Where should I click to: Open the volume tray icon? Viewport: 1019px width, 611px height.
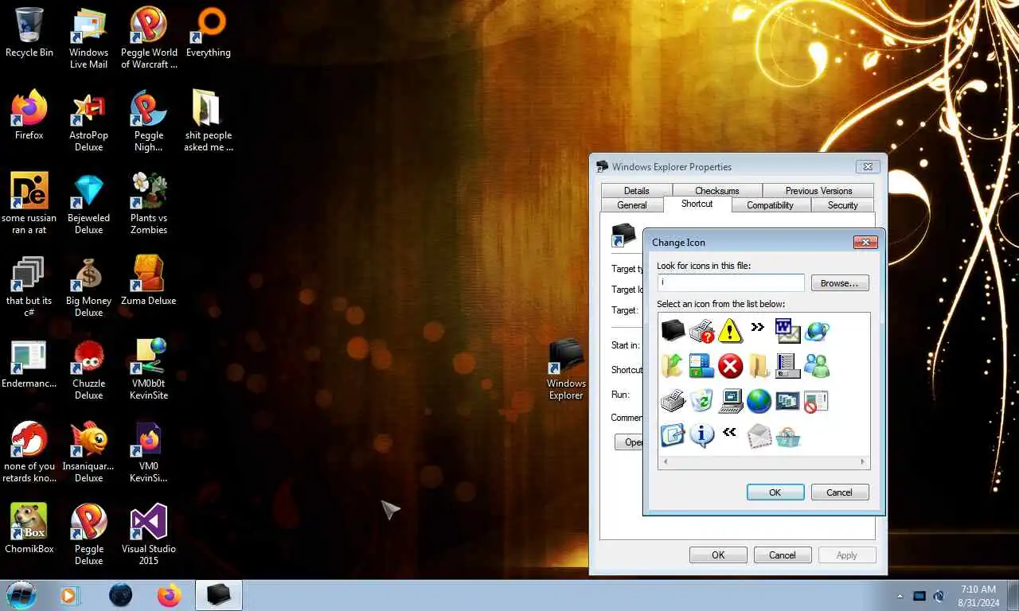(939, 596)
